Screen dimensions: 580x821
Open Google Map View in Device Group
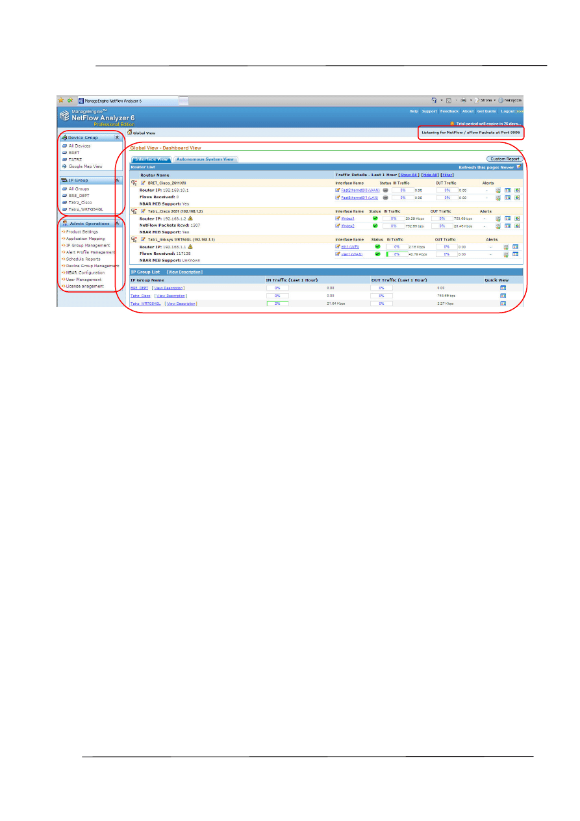point(85,166)
